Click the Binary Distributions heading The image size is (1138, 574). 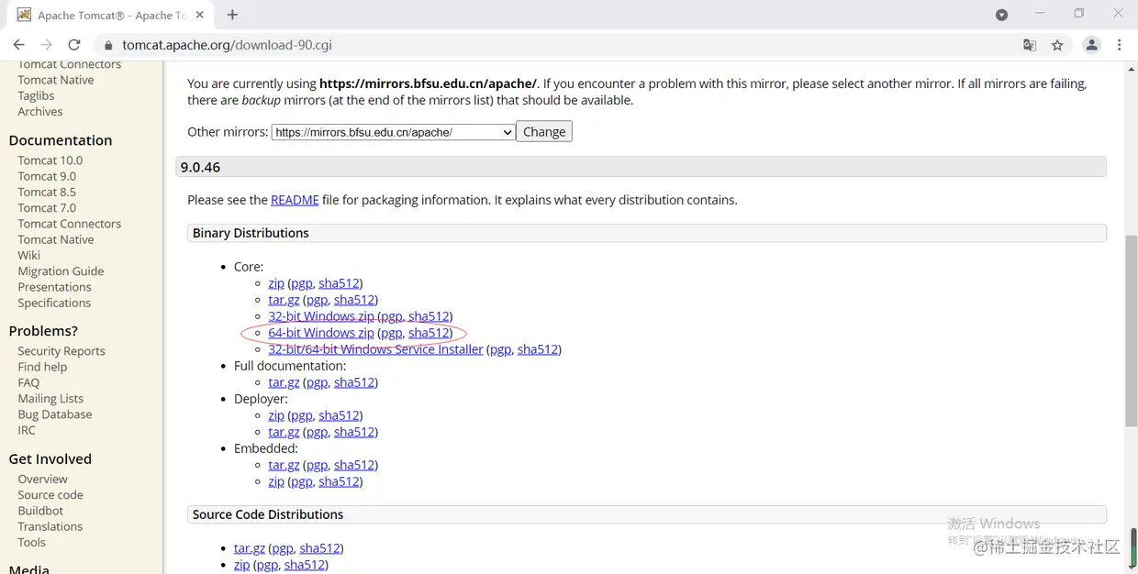(x=647, y=233)
